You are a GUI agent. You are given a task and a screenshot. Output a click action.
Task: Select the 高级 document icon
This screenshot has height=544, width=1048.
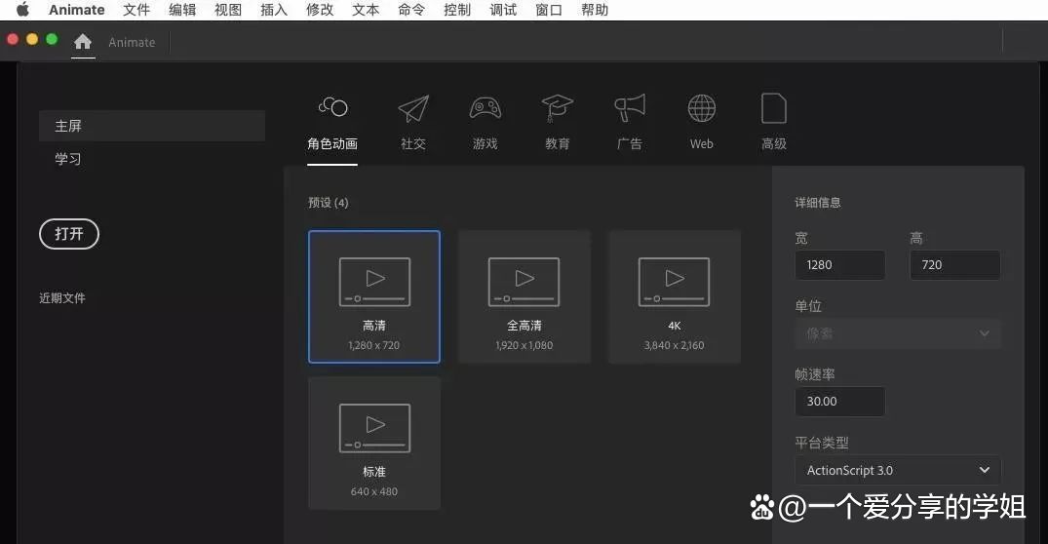(774, 108)
